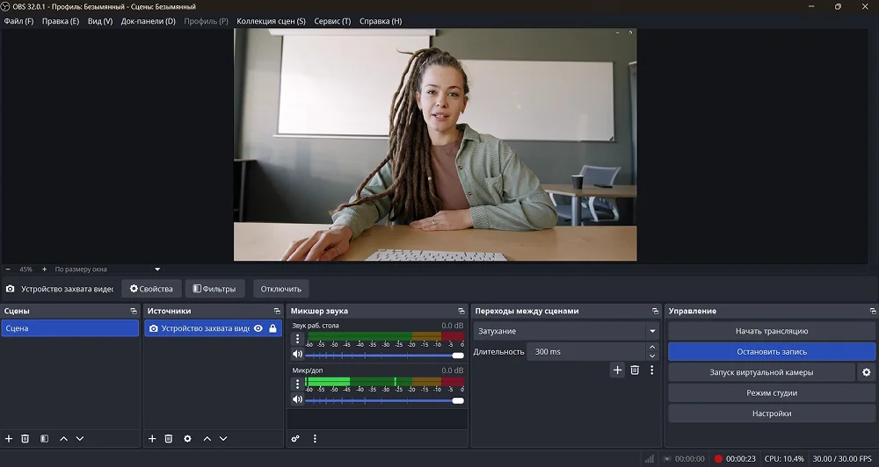Open advanced audio properties gears icon

click(295, 438)
